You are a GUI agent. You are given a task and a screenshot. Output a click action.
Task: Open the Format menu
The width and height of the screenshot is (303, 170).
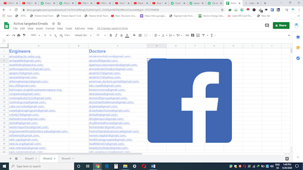coord(50,28)
